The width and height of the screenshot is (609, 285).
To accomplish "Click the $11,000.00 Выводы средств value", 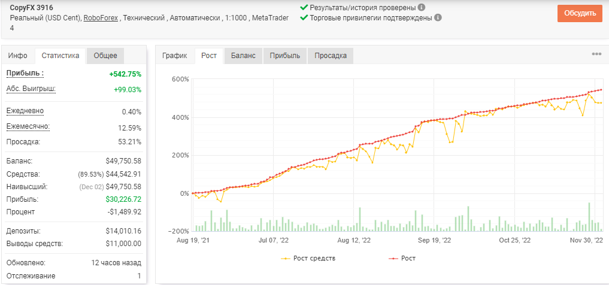I will [123, 244].
